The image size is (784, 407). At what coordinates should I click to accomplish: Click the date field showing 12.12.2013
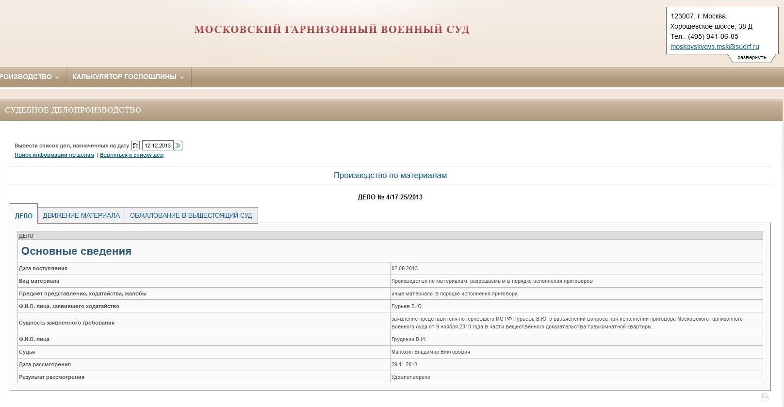coord(158,146)
